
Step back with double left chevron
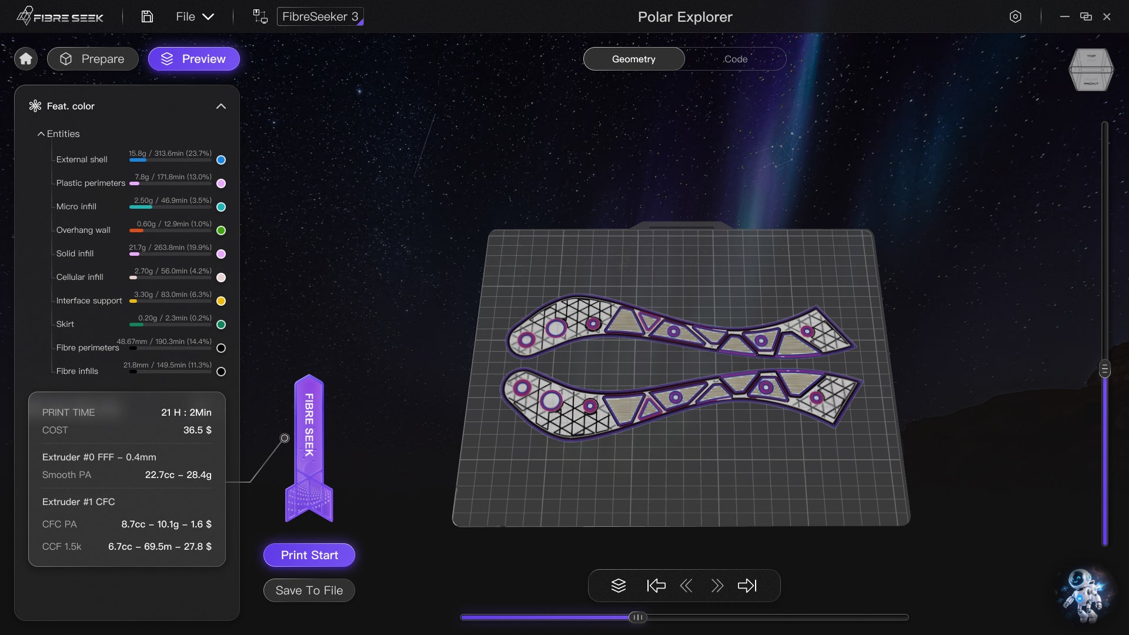click(x=686, y=586)
